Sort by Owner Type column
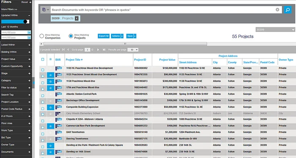The height and width of the screenshot is (158, 296). click(x=286, y=60)
